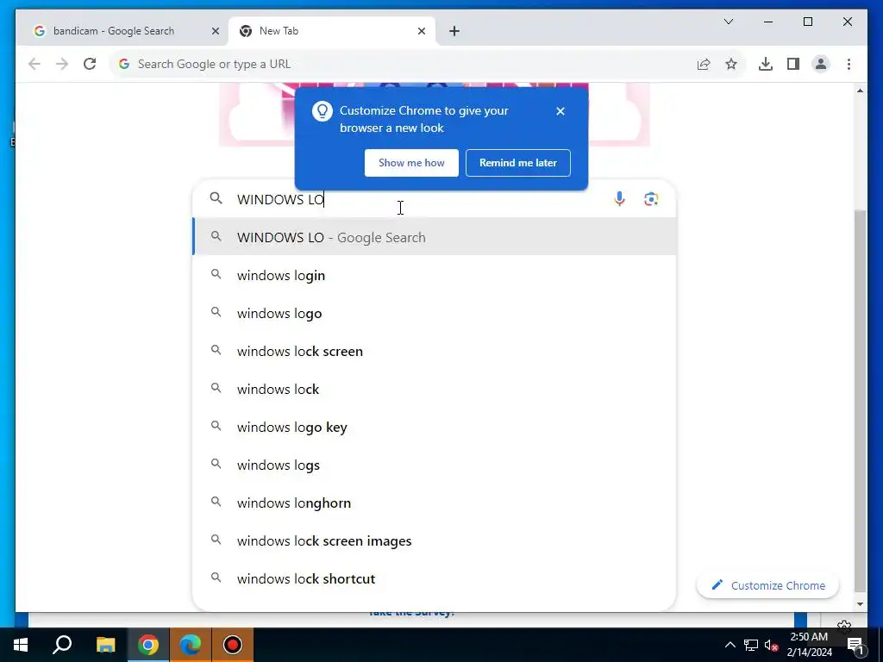Select the New Tab tab
883x662 pixels.
[x=332, y=31]
